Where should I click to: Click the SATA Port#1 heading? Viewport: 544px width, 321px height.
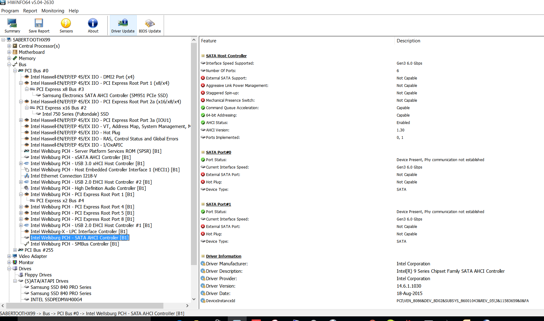coord(218,204)
